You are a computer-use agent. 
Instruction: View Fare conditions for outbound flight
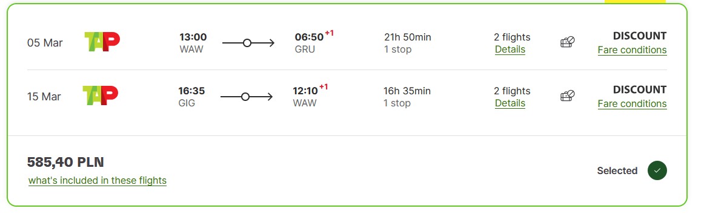click(632, 50)
